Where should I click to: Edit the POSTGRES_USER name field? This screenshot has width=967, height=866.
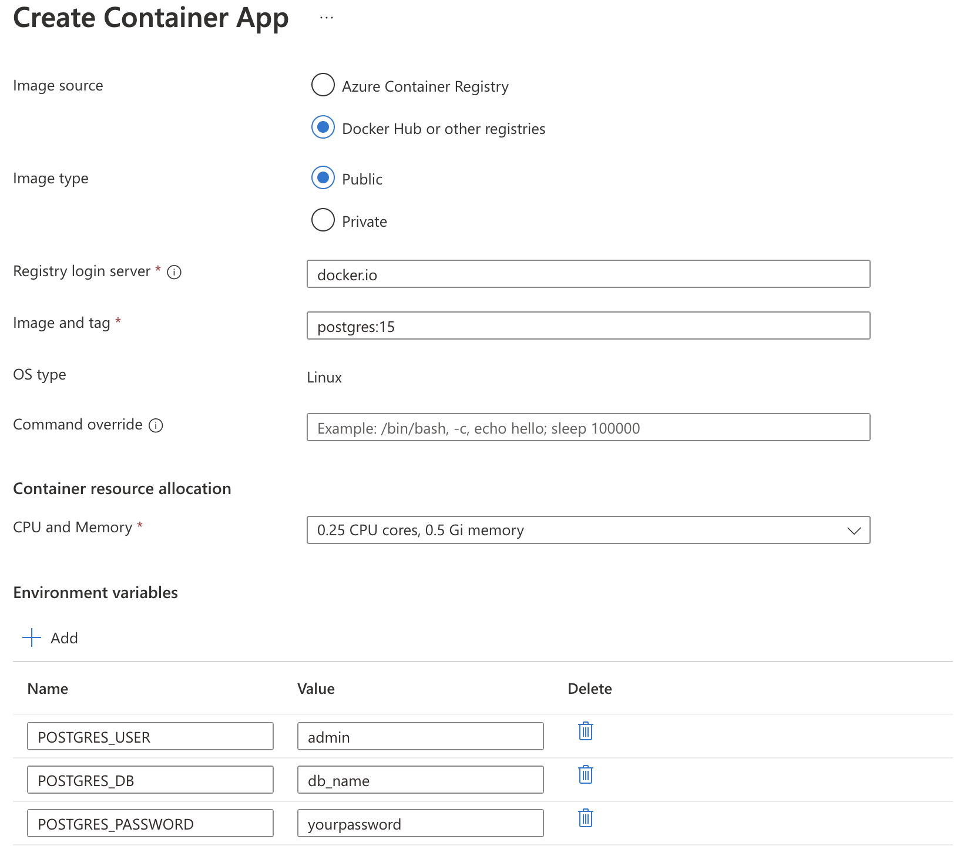coord(150,737)
